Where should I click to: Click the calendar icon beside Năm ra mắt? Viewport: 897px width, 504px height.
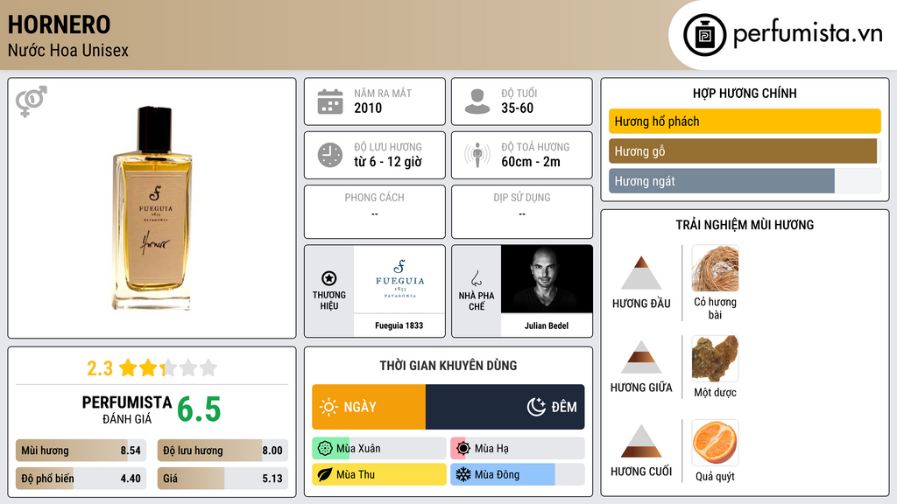(x=330, y=101)
